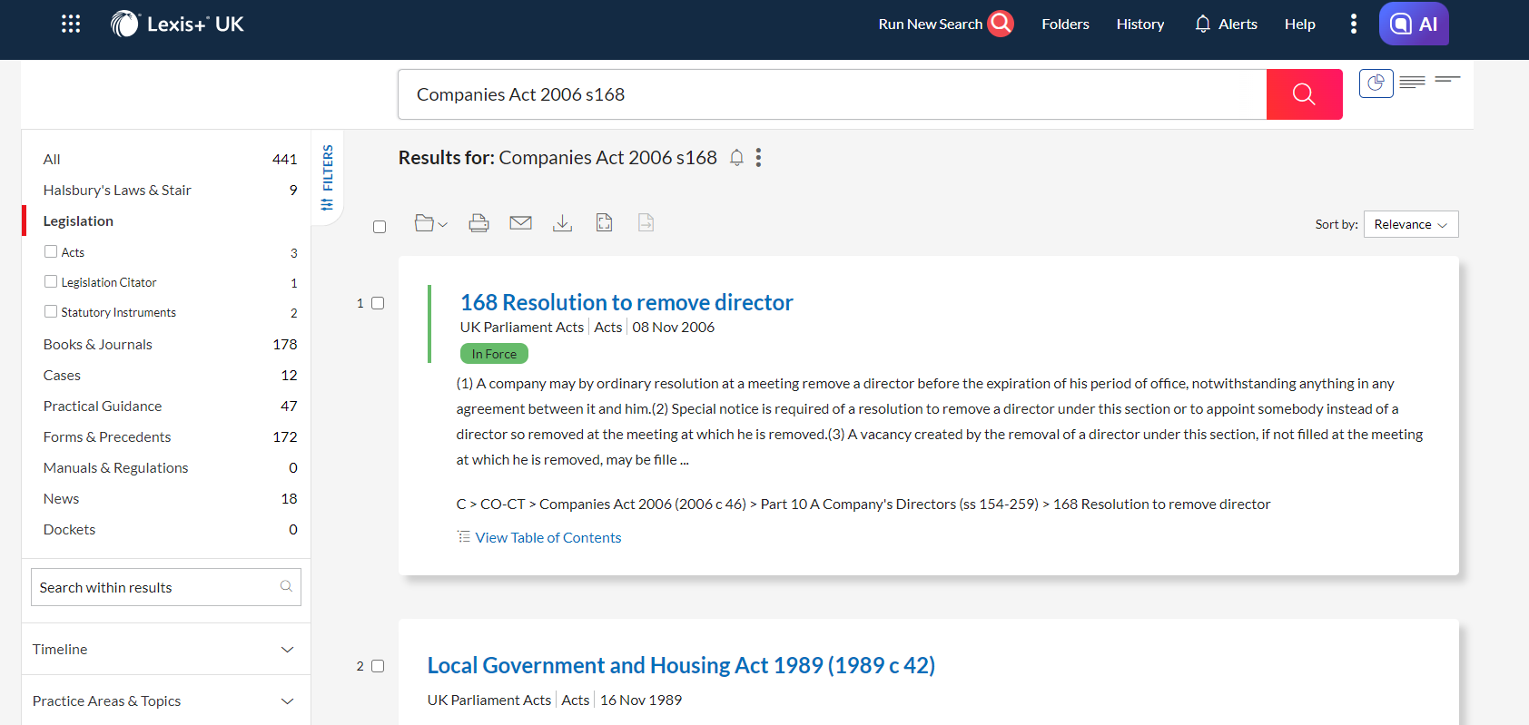Click View Table of Contents link
Viewport: 1529px width, 725px height.
coord(547,538)
